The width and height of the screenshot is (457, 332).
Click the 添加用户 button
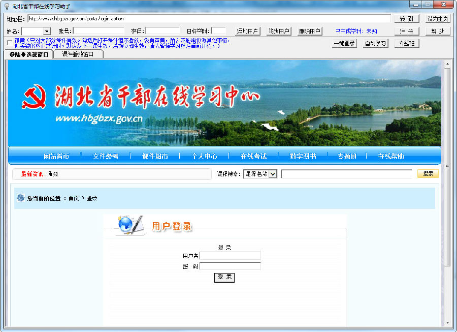[247, 31]
